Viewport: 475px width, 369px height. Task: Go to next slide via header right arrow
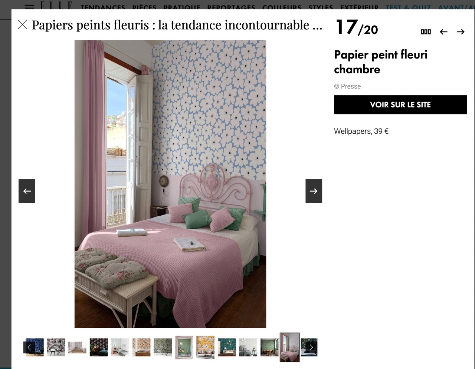pos(461,32)
